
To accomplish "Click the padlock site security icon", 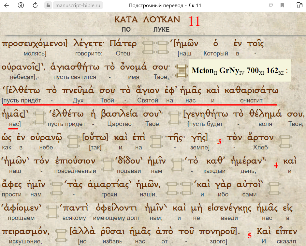I will coord(48,6).
